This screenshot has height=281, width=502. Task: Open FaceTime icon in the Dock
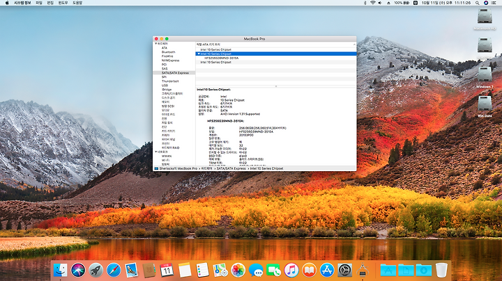coord(273,271)
